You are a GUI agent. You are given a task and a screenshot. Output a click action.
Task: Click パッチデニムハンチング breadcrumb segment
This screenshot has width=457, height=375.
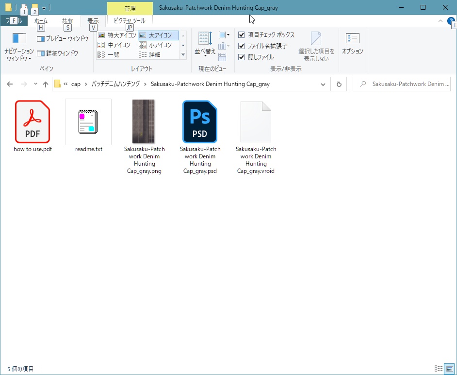pos(116,84)
